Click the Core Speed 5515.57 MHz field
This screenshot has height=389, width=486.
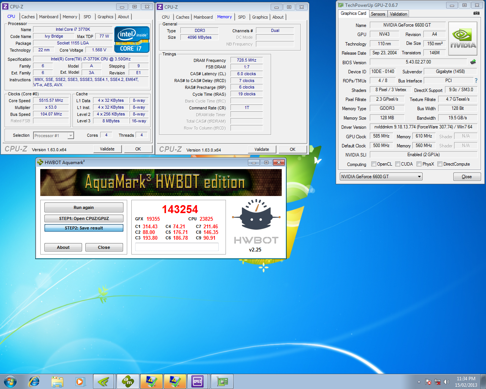click(x=51, y=101)
